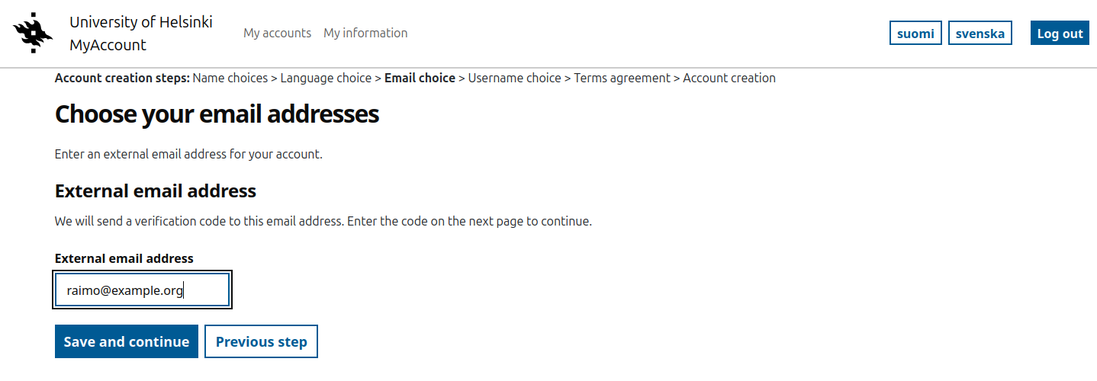1097x381 pixels.
Task: Click the verification code instruction text
Action: point(323,222)
